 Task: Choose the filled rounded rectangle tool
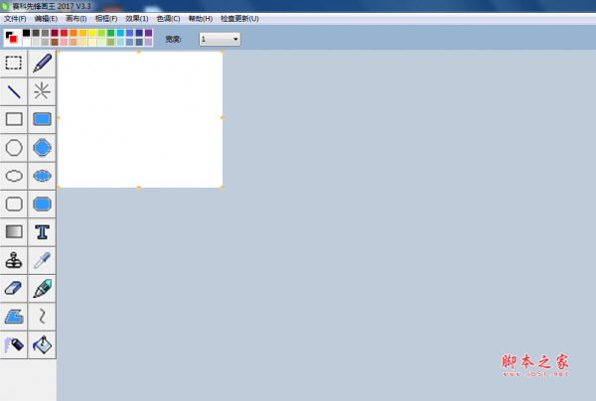(42, 203)
